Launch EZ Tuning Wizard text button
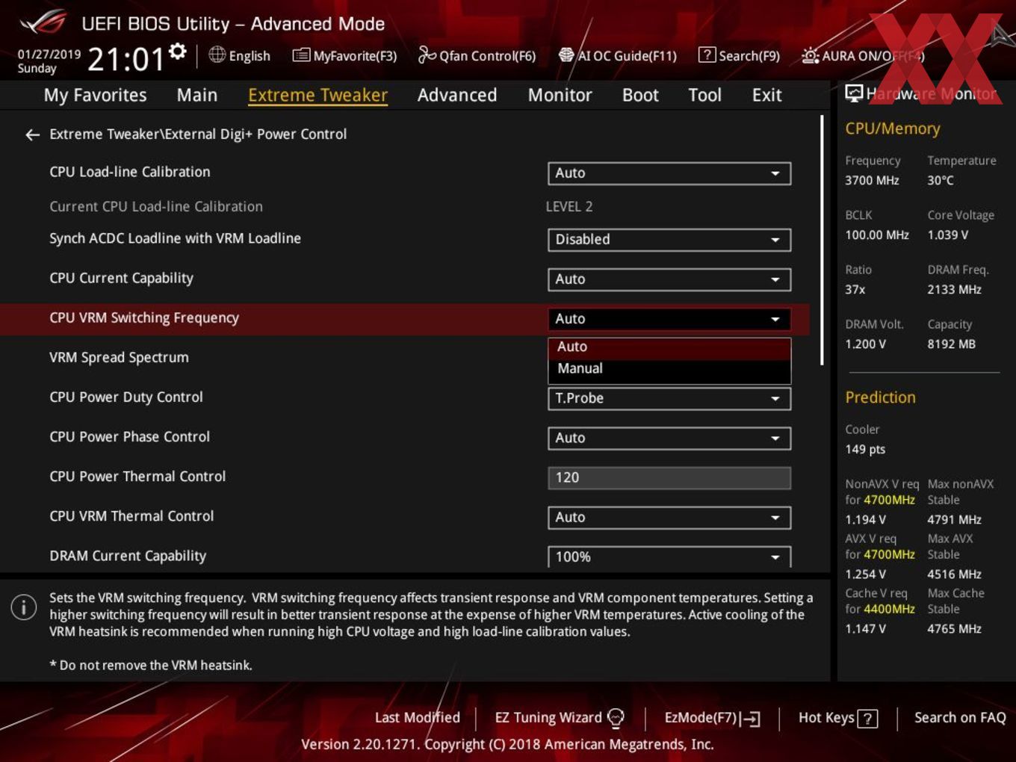Screen dimensions: 1016x762 coord(548,717)
